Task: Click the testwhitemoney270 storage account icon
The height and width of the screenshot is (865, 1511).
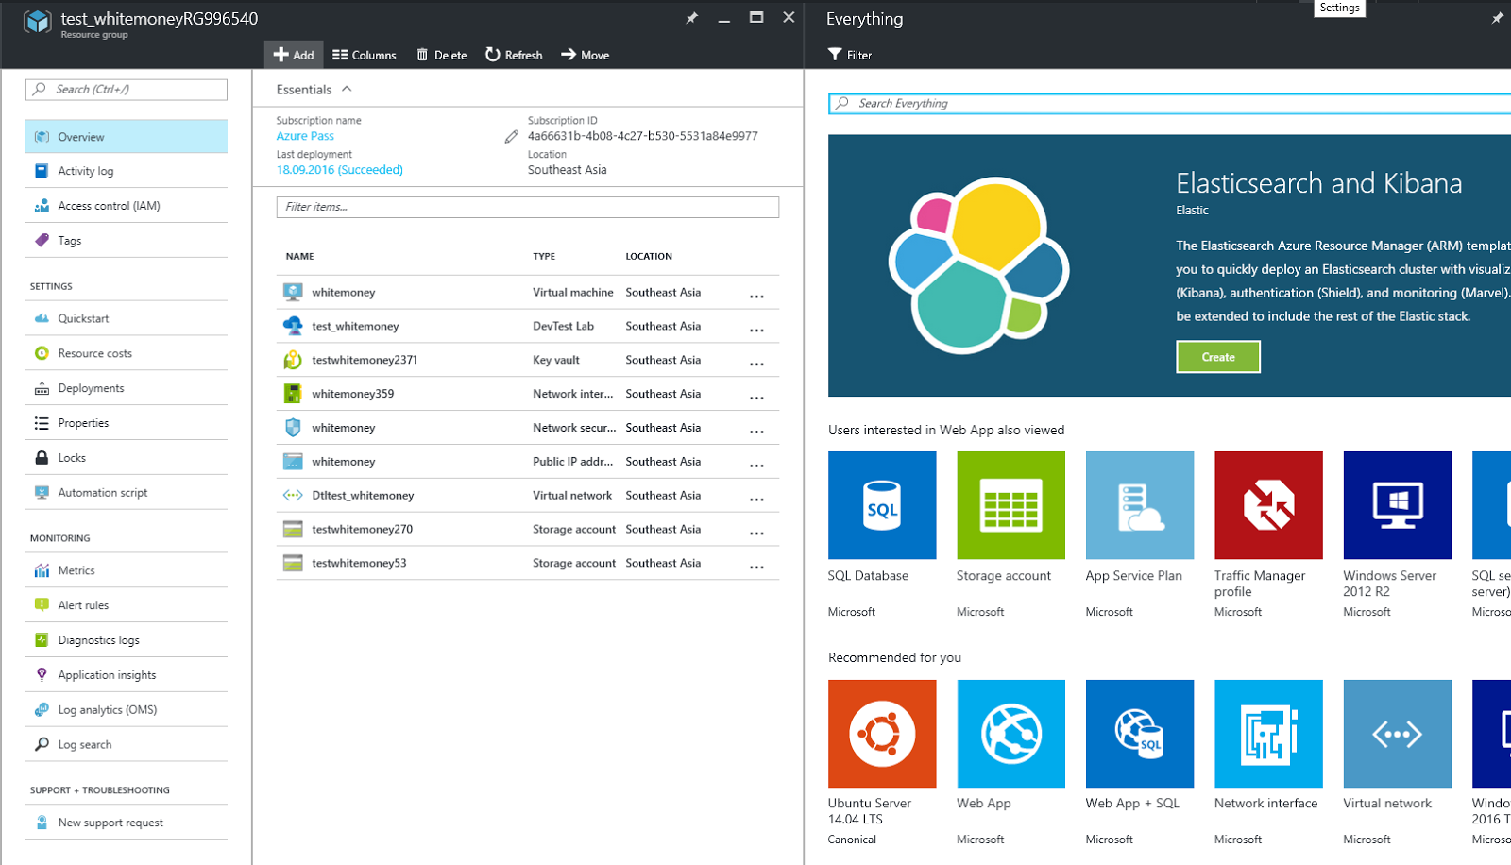Action: click(293, 529)
